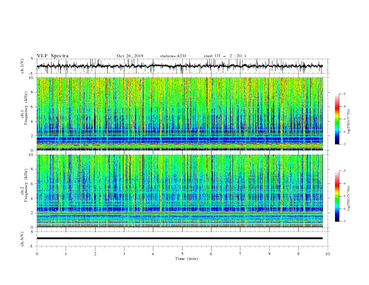Click the ch.1 spectrogram plot area
369x285 pixels.
click(180, 114)
